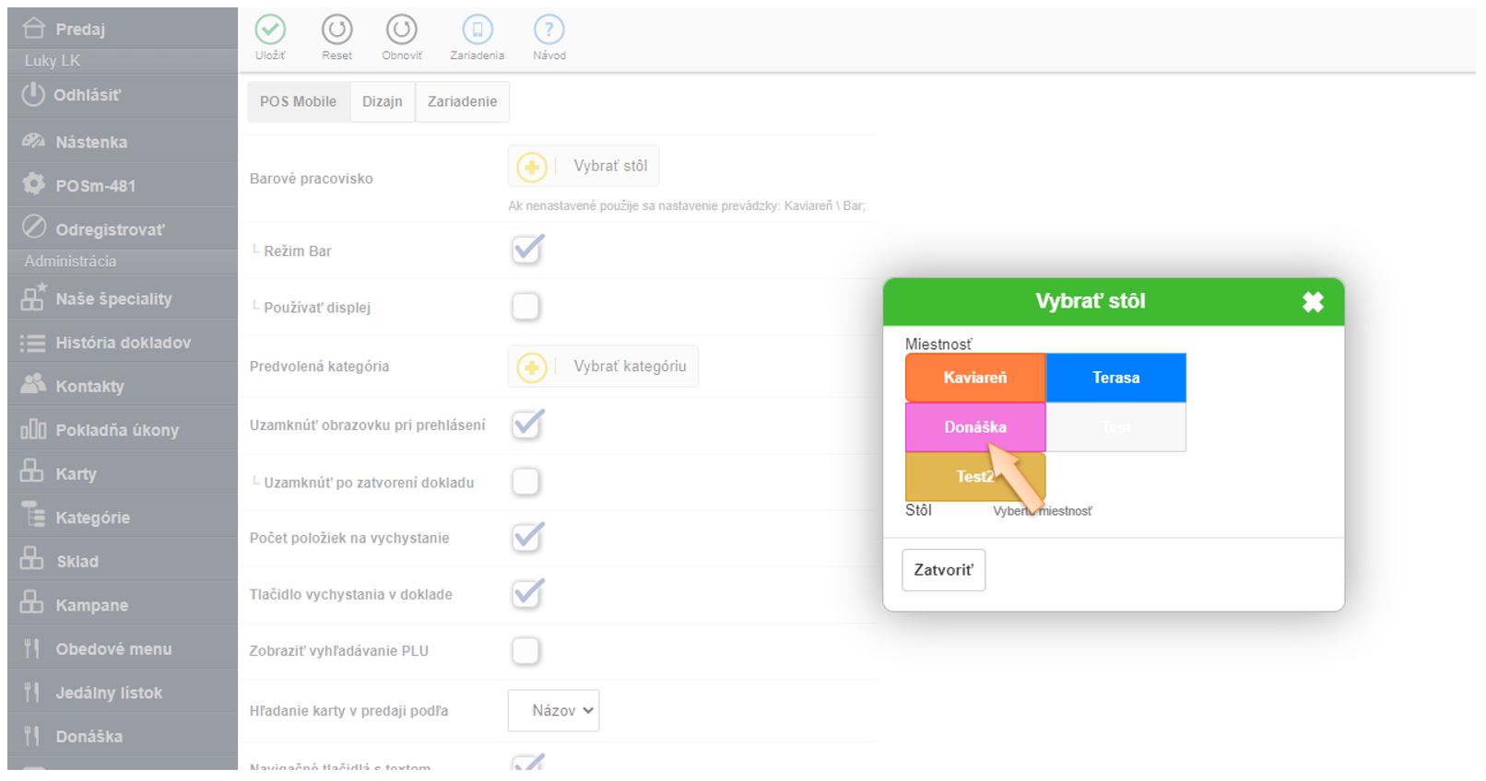Click the Obnoviť refresh icon

[401, 30]
